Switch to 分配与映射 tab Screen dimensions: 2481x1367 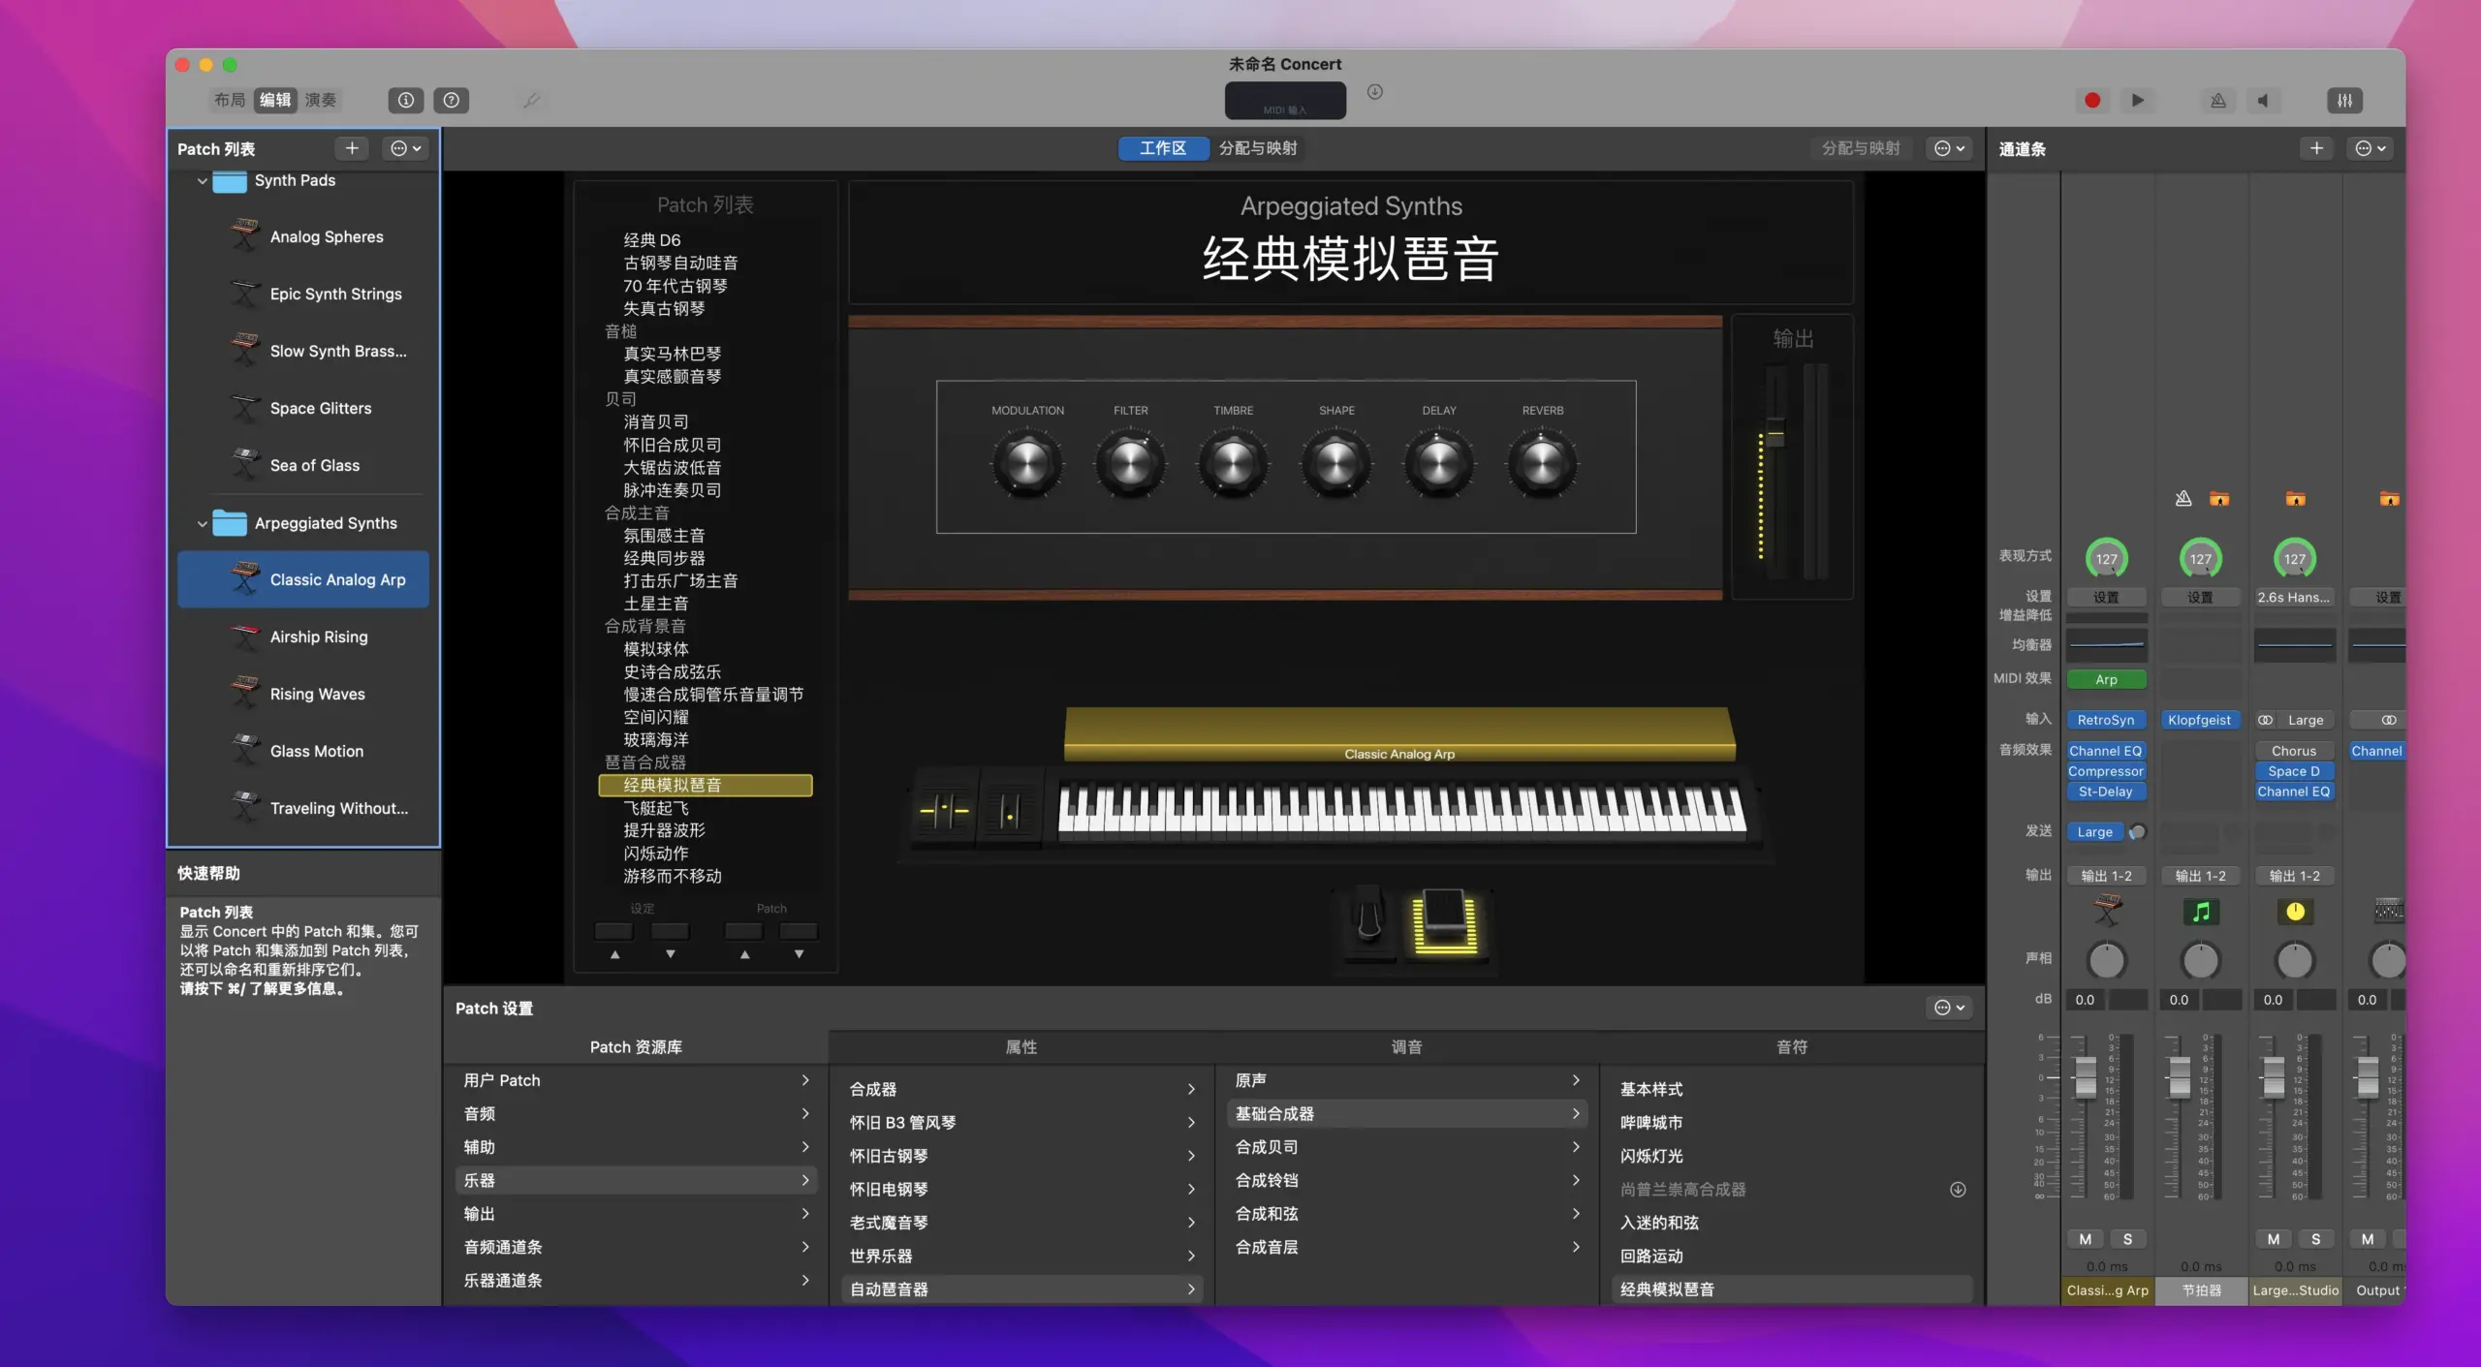coord(1257,148)
